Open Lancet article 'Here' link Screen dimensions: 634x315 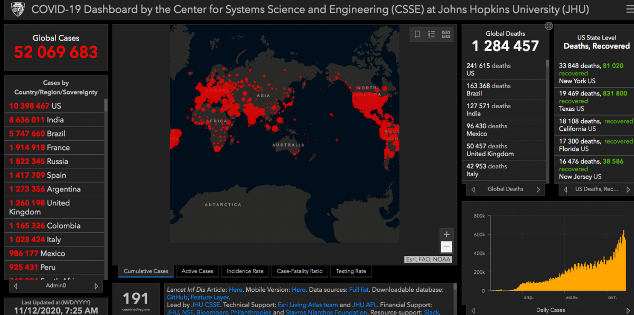pyautogui.click(x=236, y=290)
